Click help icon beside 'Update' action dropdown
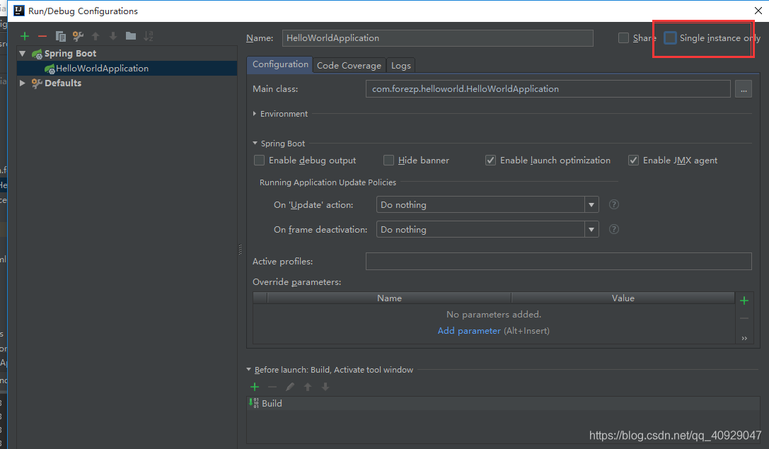Viewport: 769px width, 449px height. click(613, 204)
